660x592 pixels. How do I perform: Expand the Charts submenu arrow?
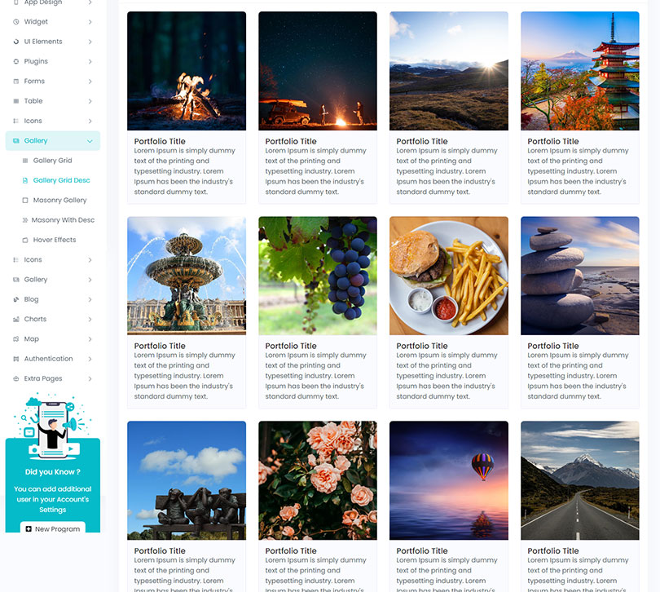[x=90, y=320]
